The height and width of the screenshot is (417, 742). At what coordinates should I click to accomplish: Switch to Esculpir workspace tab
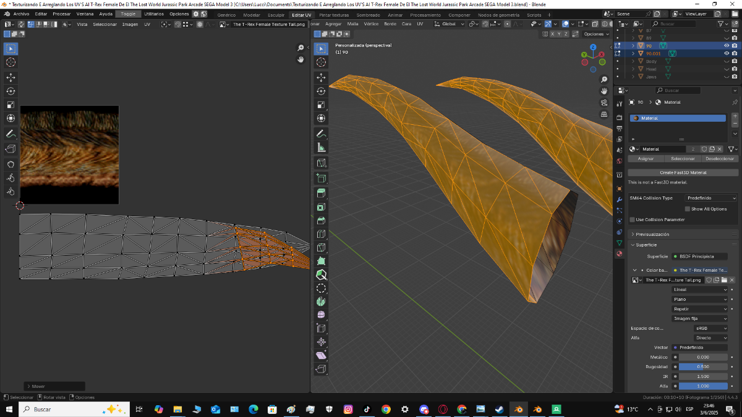pos(276,14)
